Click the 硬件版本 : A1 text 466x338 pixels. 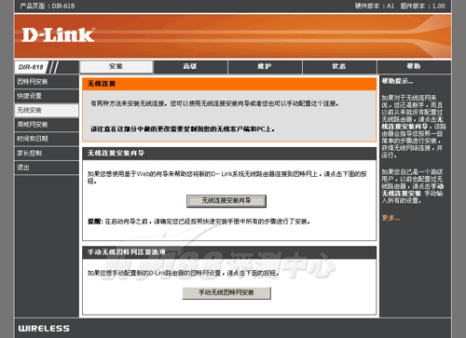tap(375, 6)
